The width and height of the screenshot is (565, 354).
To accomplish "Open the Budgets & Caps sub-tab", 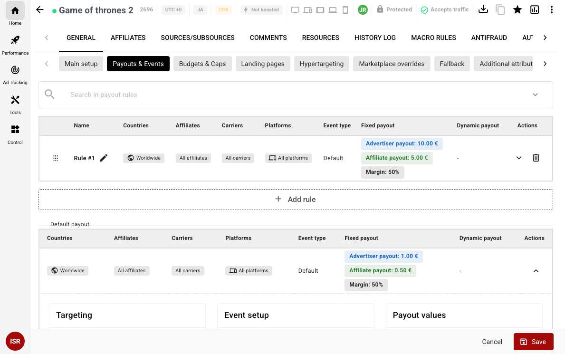I will pos(202,64).
